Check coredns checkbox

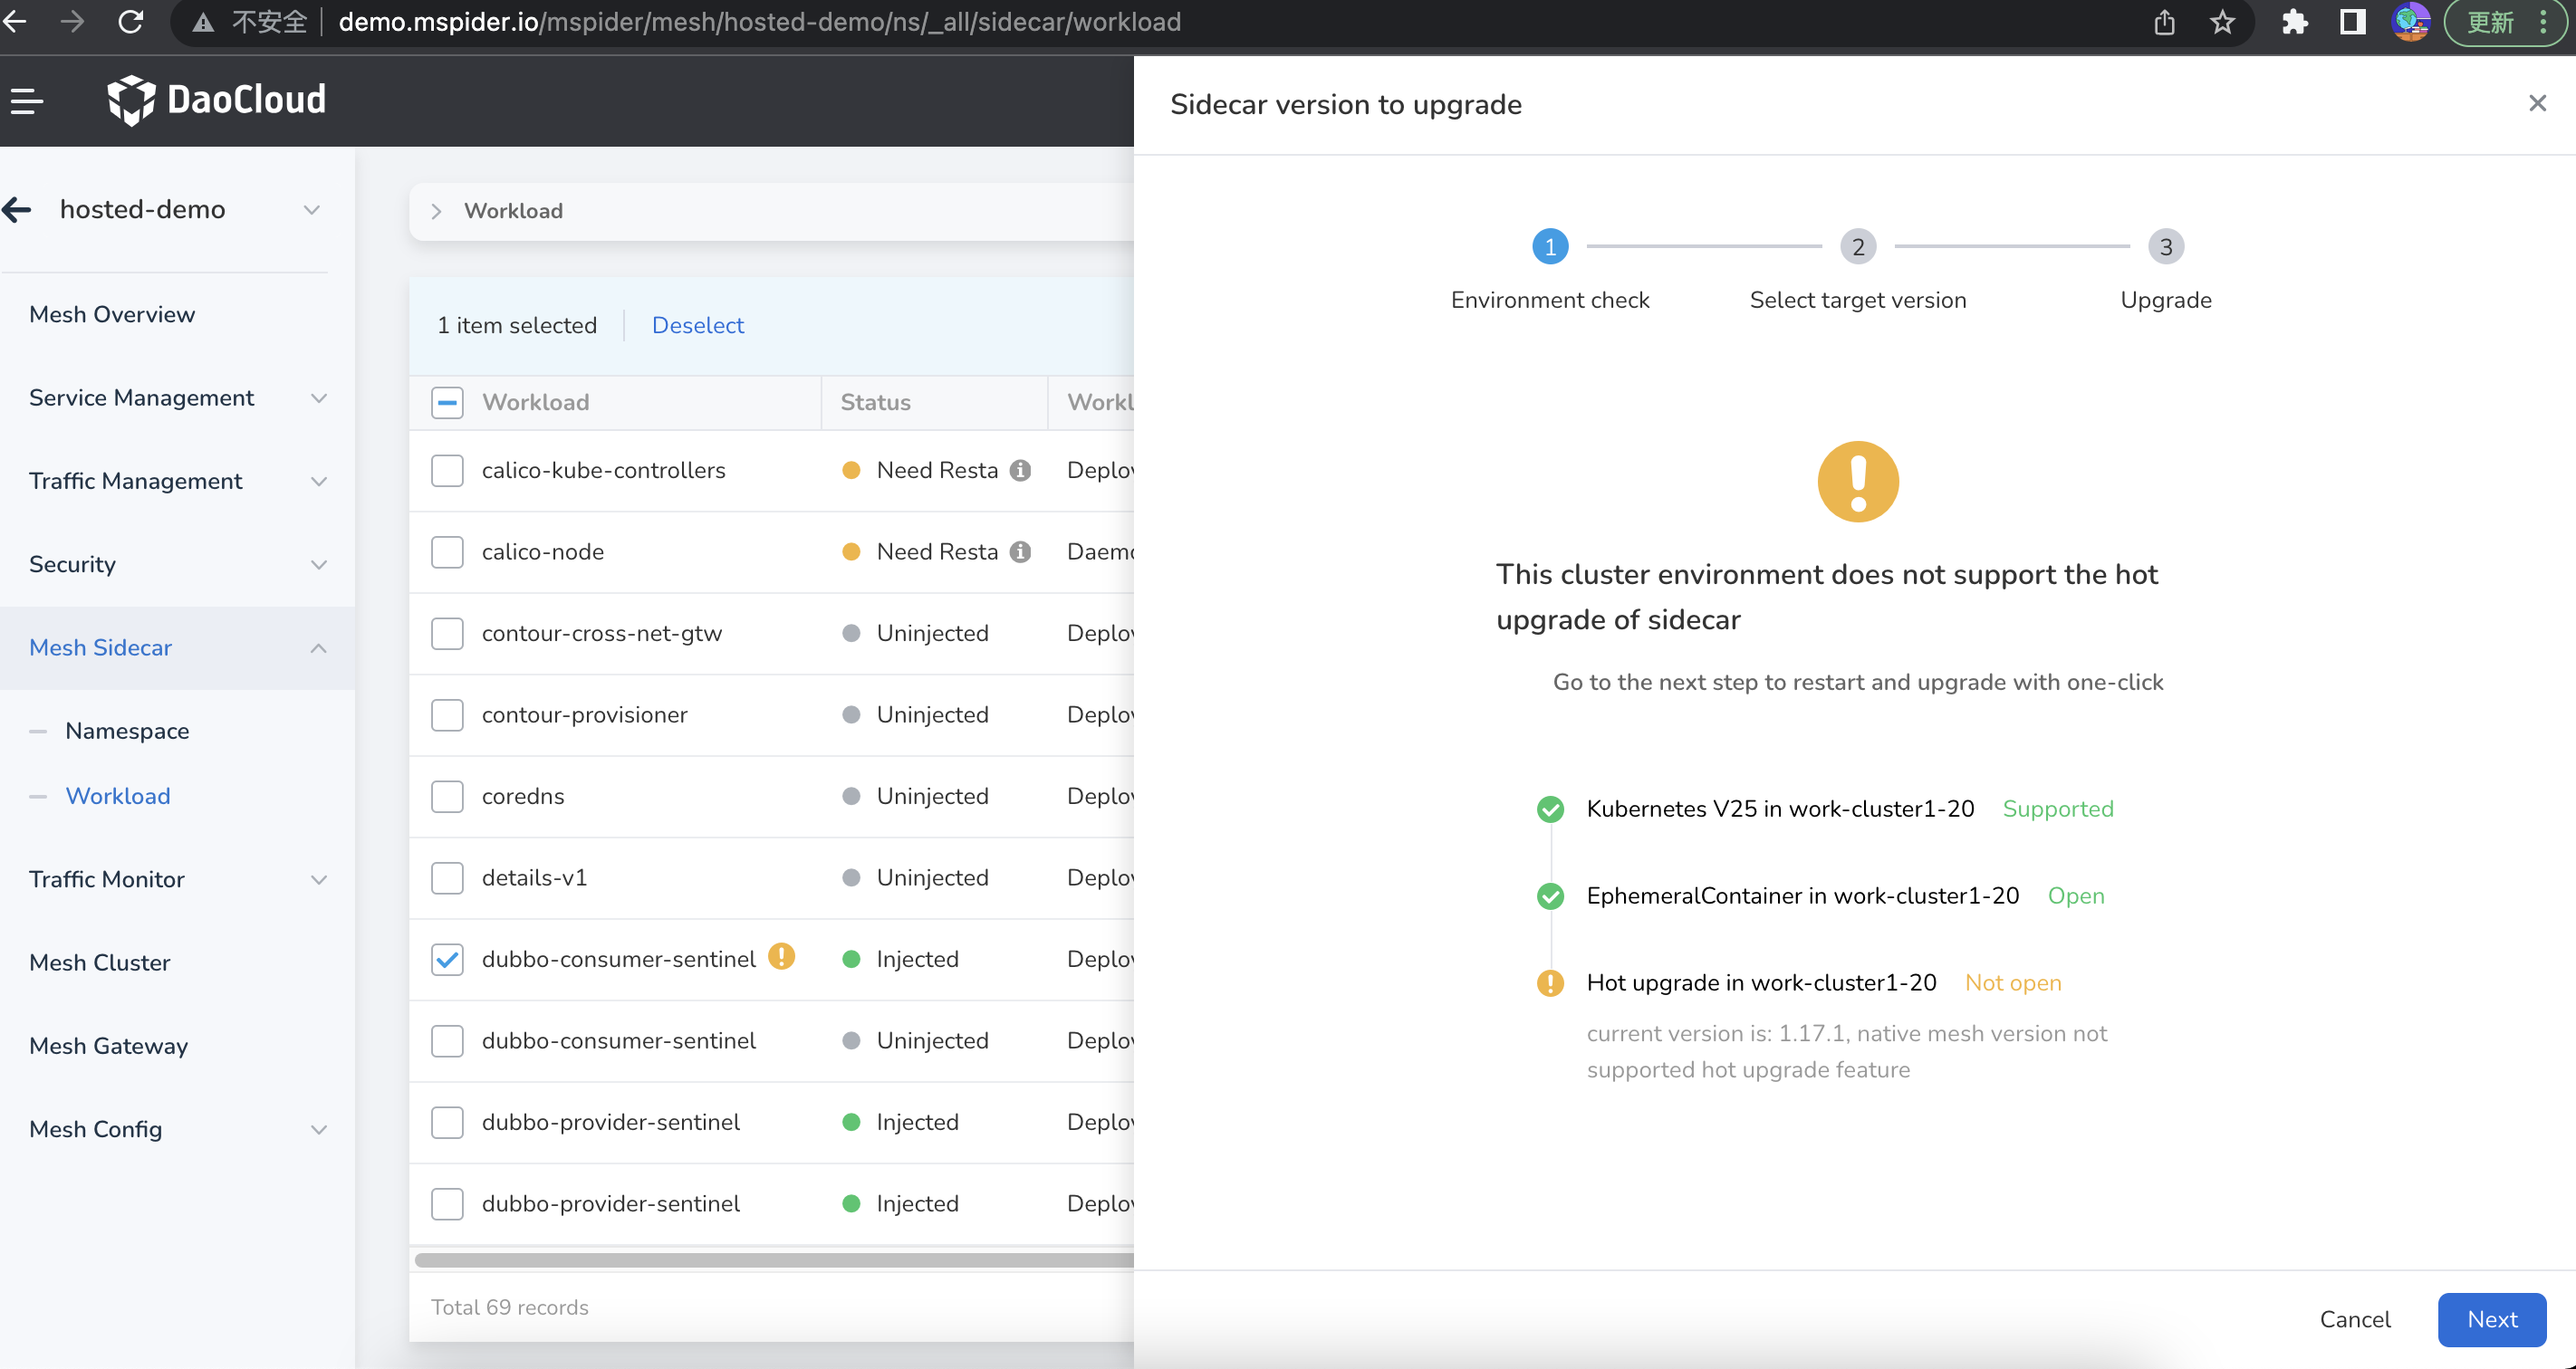pyautogui.click(x=447, y=797)
